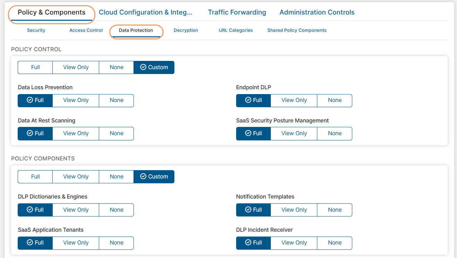
Task: Set Endpoint DLP to None
Action: 335,100
